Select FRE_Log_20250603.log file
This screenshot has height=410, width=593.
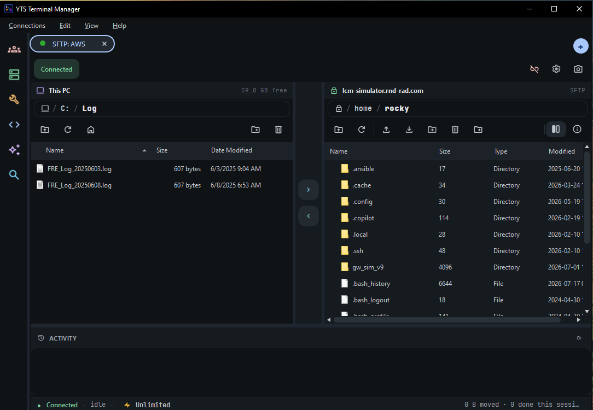[x=161, y=168]
